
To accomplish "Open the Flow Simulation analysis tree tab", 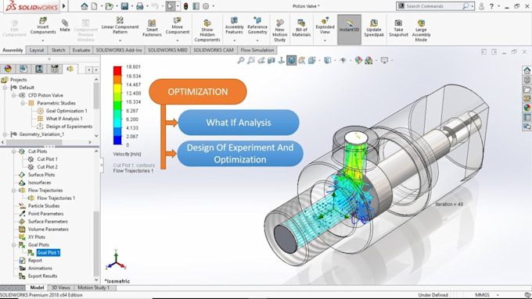I will click(x=70, y=69).
